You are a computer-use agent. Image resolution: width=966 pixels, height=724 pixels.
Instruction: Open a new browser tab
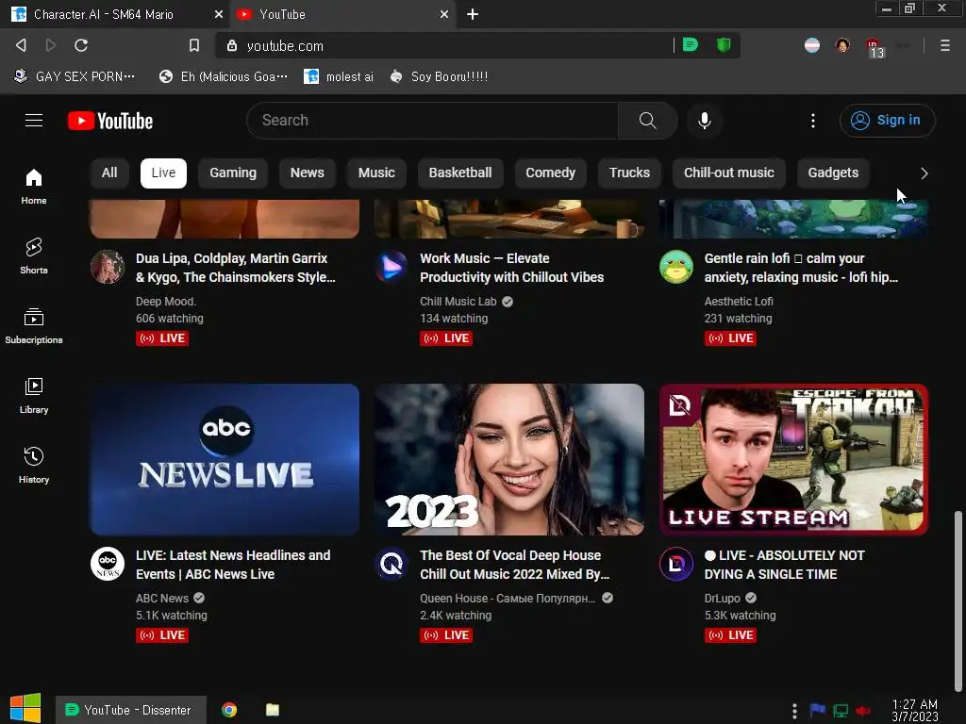(472, 14)
